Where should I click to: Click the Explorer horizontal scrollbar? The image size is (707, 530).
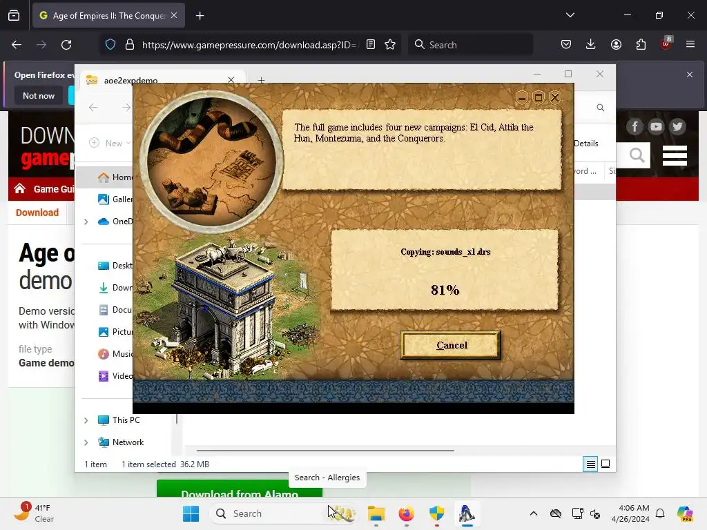click(x=325, y=450)
